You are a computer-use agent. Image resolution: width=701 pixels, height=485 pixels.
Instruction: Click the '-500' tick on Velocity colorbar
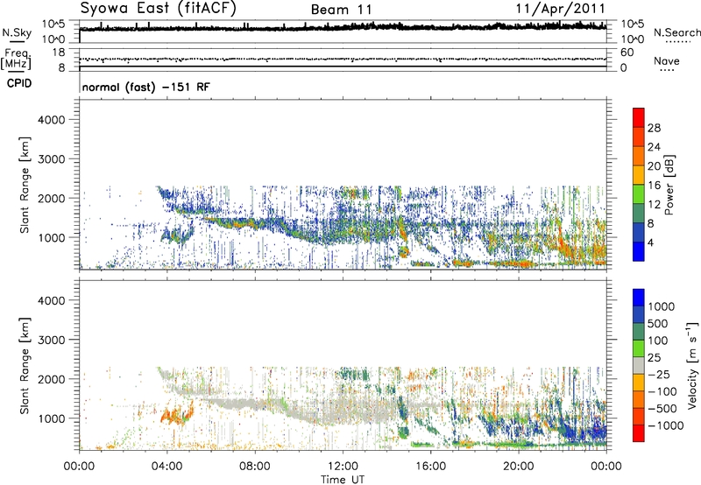click(x=662, y=408)
